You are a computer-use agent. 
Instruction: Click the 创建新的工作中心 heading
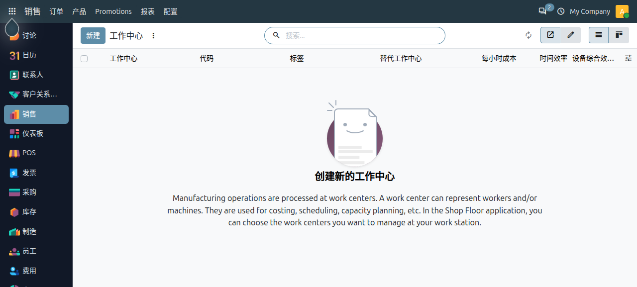point(355,177)
